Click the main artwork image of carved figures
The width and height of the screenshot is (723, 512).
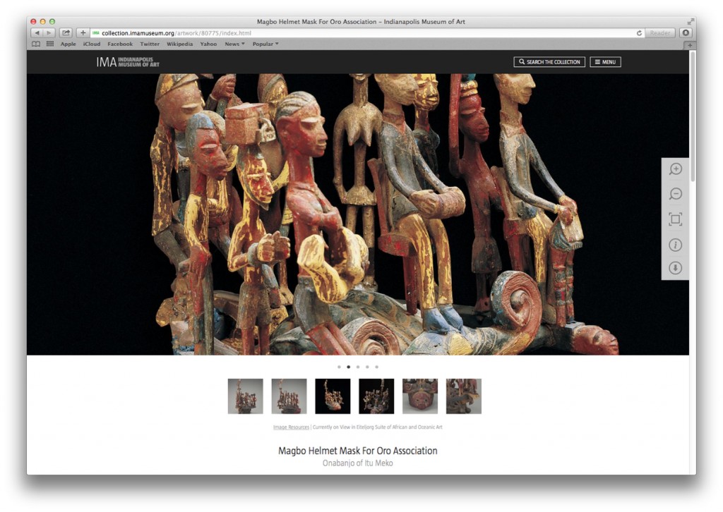(x=358, y=214)
